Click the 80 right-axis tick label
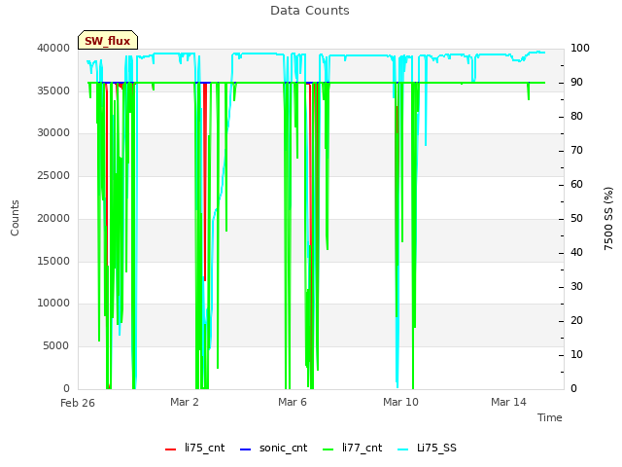622x467 pixels. coord(576,117)
